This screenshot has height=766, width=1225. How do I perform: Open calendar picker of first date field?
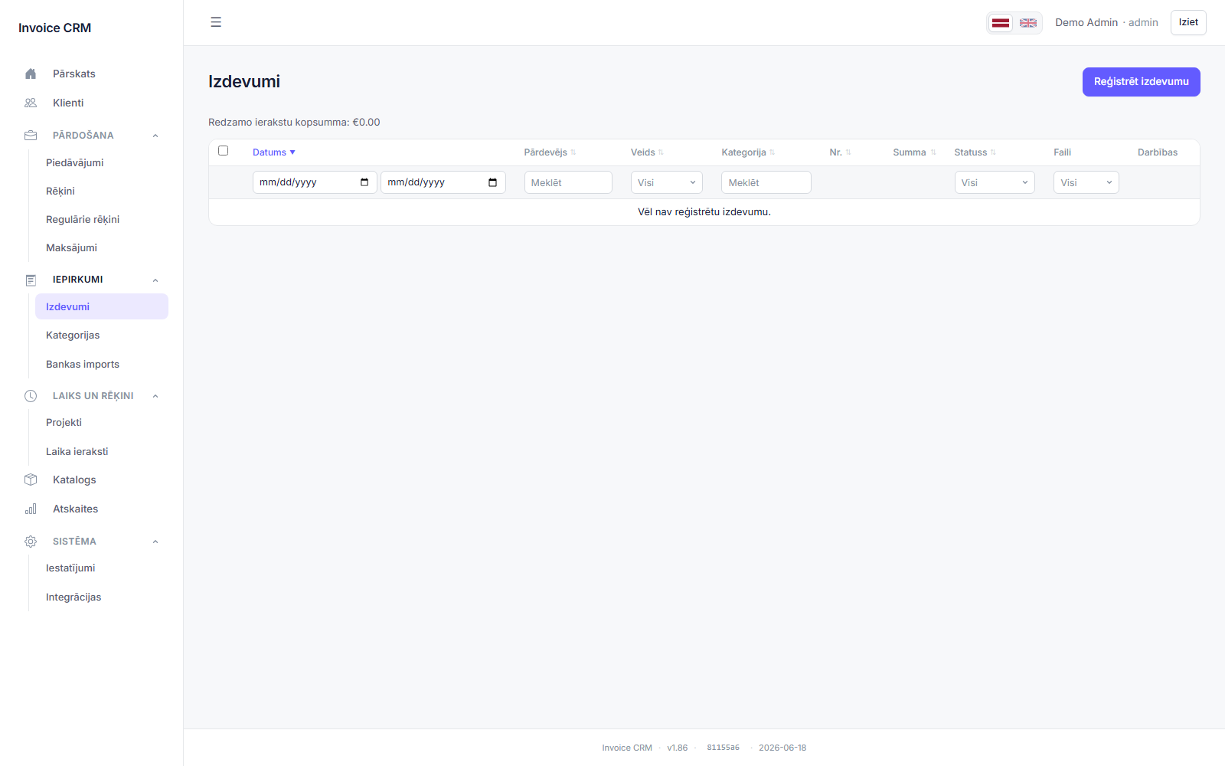coord(364,182)
